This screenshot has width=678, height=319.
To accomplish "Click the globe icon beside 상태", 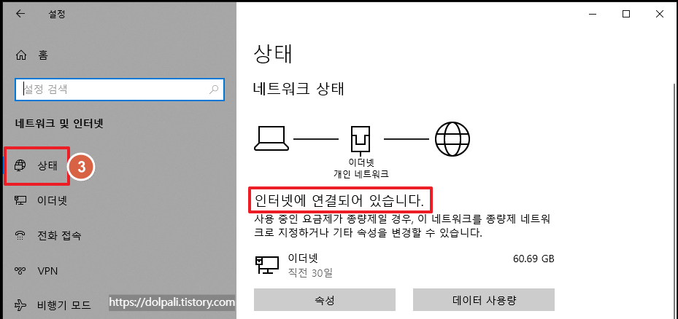I will pyautogui.click(x=20, y=165).
